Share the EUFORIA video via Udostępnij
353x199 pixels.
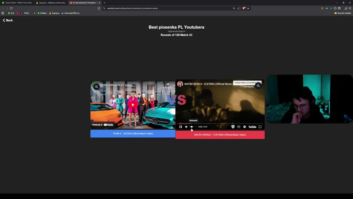[248, 87]
